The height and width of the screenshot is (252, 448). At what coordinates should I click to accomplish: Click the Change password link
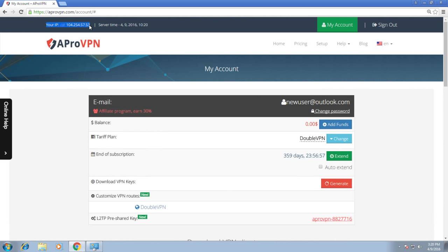click(x=330, y=111)
